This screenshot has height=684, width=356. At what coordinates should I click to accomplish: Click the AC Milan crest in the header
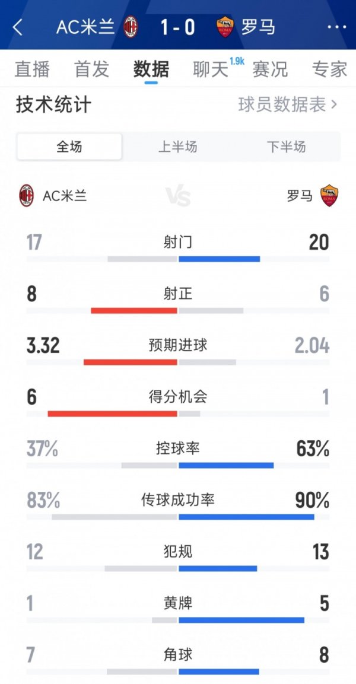(129, 27)
